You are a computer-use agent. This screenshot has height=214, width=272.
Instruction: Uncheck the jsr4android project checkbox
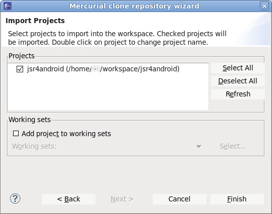pyautogui.click(x=20, y=69)
